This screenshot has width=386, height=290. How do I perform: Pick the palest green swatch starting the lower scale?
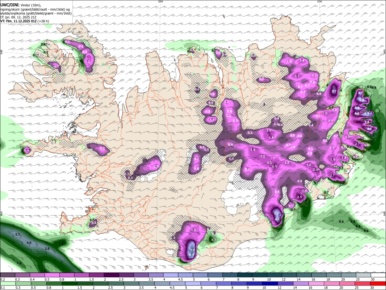point(8,283)
